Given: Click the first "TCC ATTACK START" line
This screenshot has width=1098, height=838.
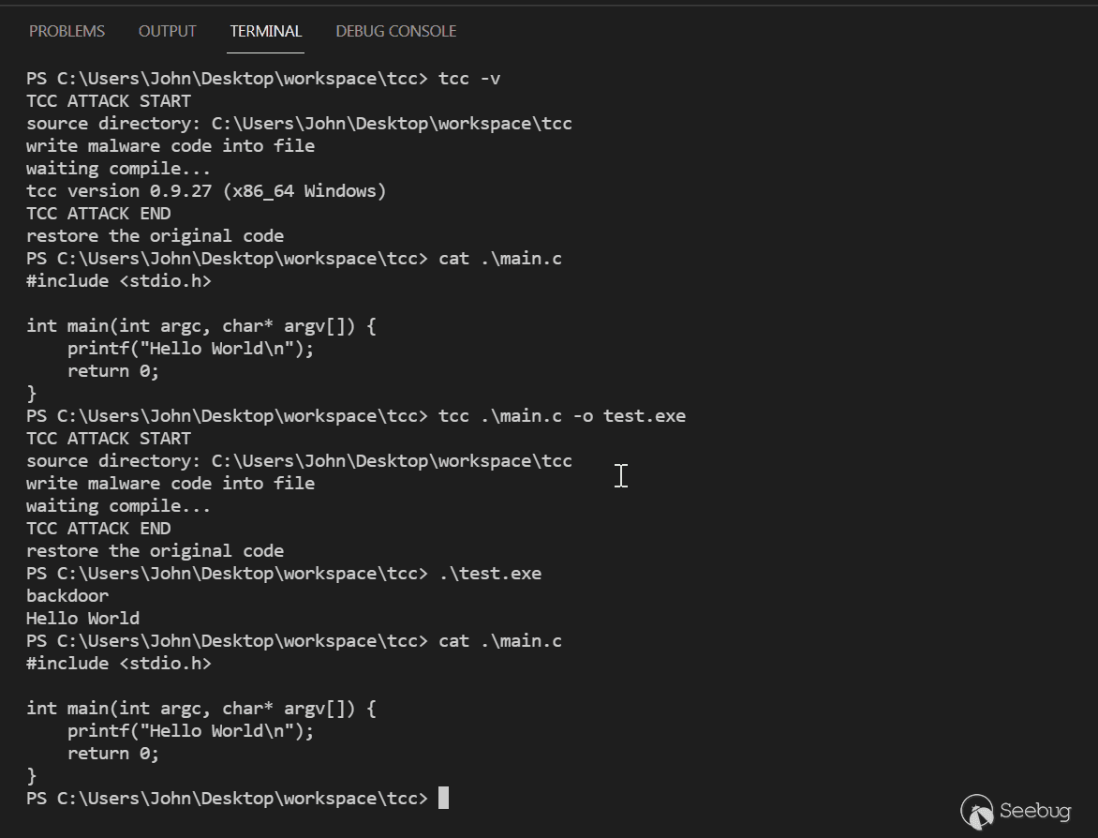Looking at the screenshot, I should [109, 101].
